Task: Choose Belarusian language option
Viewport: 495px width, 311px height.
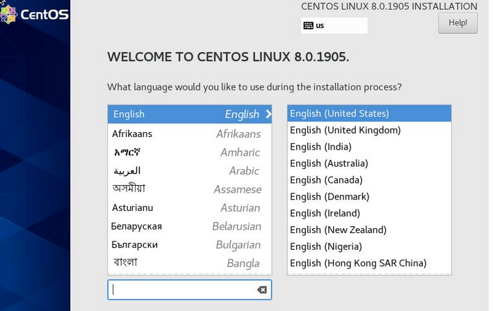Action: point(189,226)
